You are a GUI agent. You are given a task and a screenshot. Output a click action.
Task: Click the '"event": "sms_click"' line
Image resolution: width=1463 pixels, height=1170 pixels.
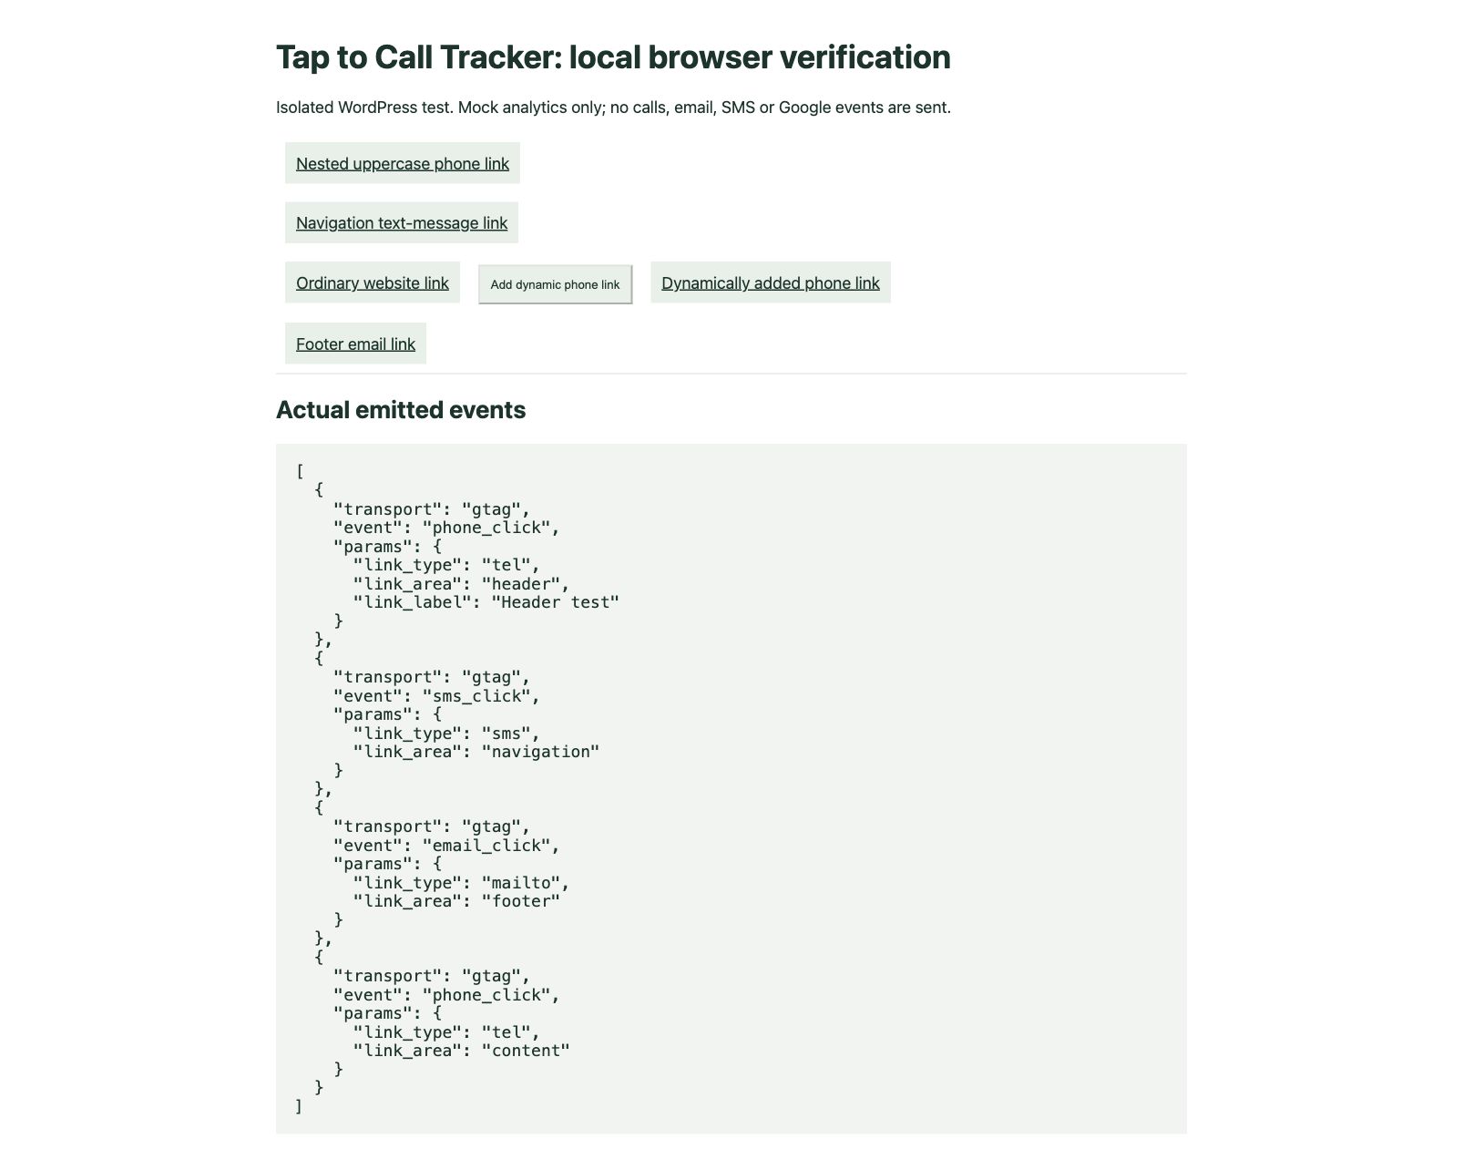[x=436, y=696]
